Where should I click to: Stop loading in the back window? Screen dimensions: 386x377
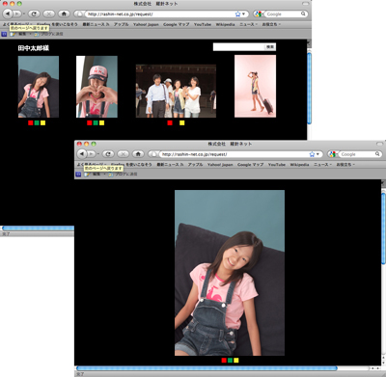pos(49,13)
